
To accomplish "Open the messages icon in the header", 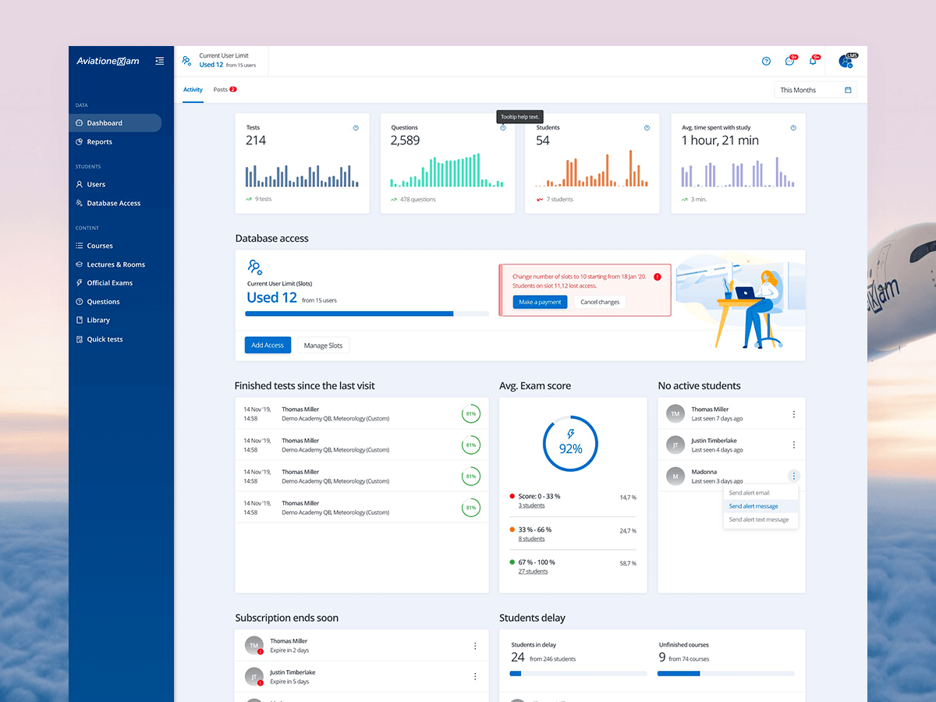I will point(789,61).
